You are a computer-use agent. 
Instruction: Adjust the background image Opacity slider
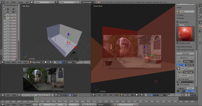(x=186, y=88)
